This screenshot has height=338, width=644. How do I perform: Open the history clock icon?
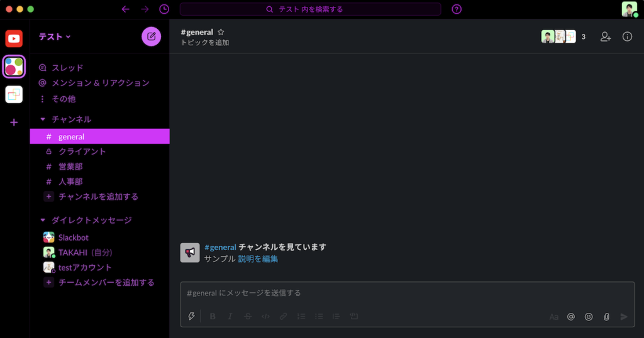point(164,9)
